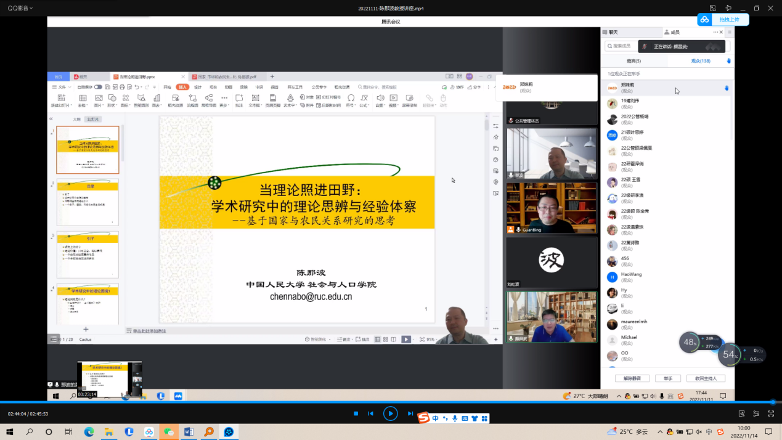Stop playback with the square button
782x440 pixels.
pyautogui.click(x=356, y=414)
